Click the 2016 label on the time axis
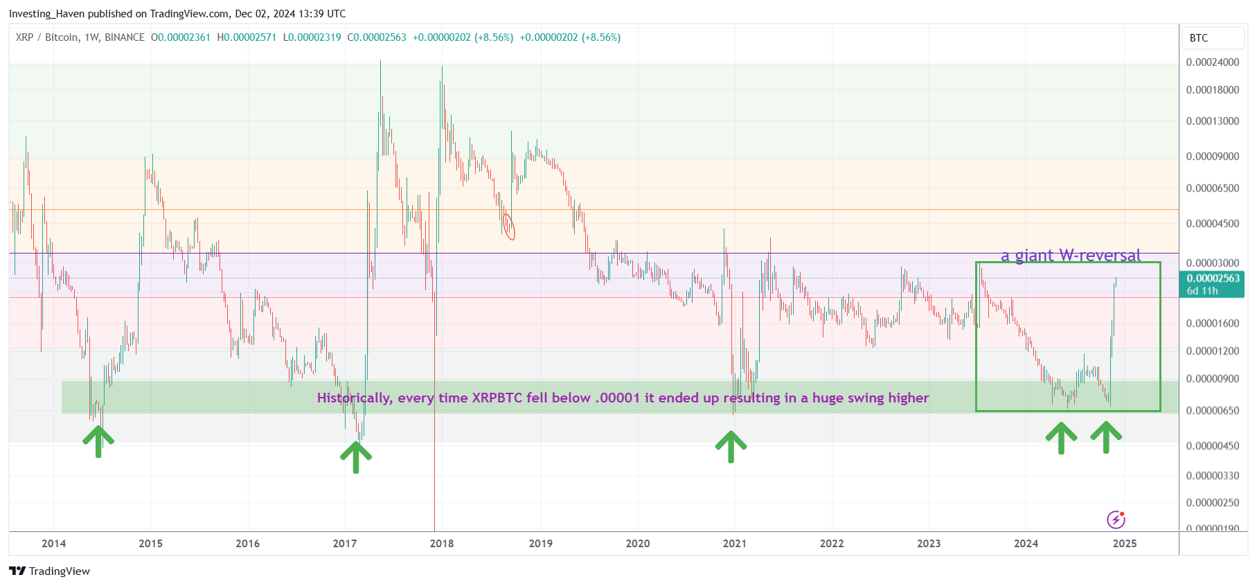 tap(248, 543)
